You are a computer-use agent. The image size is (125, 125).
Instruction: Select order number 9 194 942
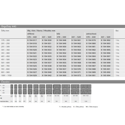tap(47, 75)
